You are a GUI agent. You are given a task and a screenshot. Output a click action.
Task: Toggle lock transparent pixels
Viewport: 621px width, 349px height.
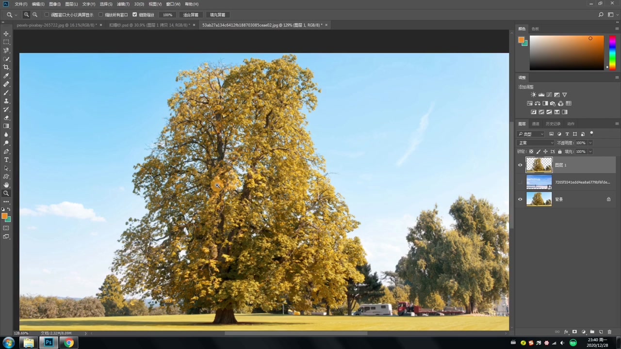pyautogui.click(x=531, y=152)
